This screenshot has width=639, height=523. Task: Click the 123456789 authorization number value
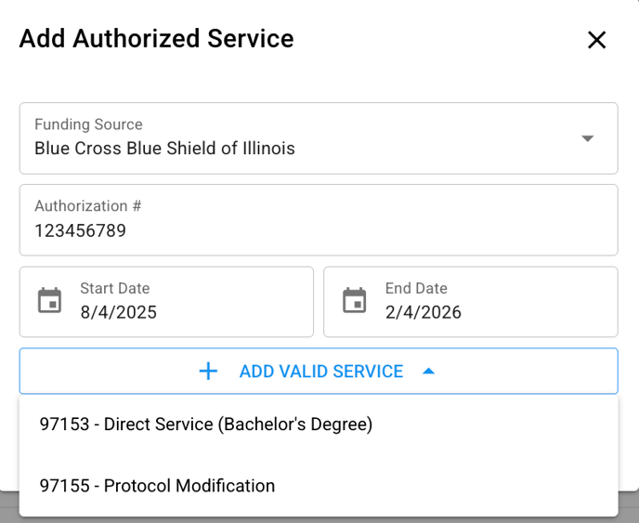coord(80,230)
